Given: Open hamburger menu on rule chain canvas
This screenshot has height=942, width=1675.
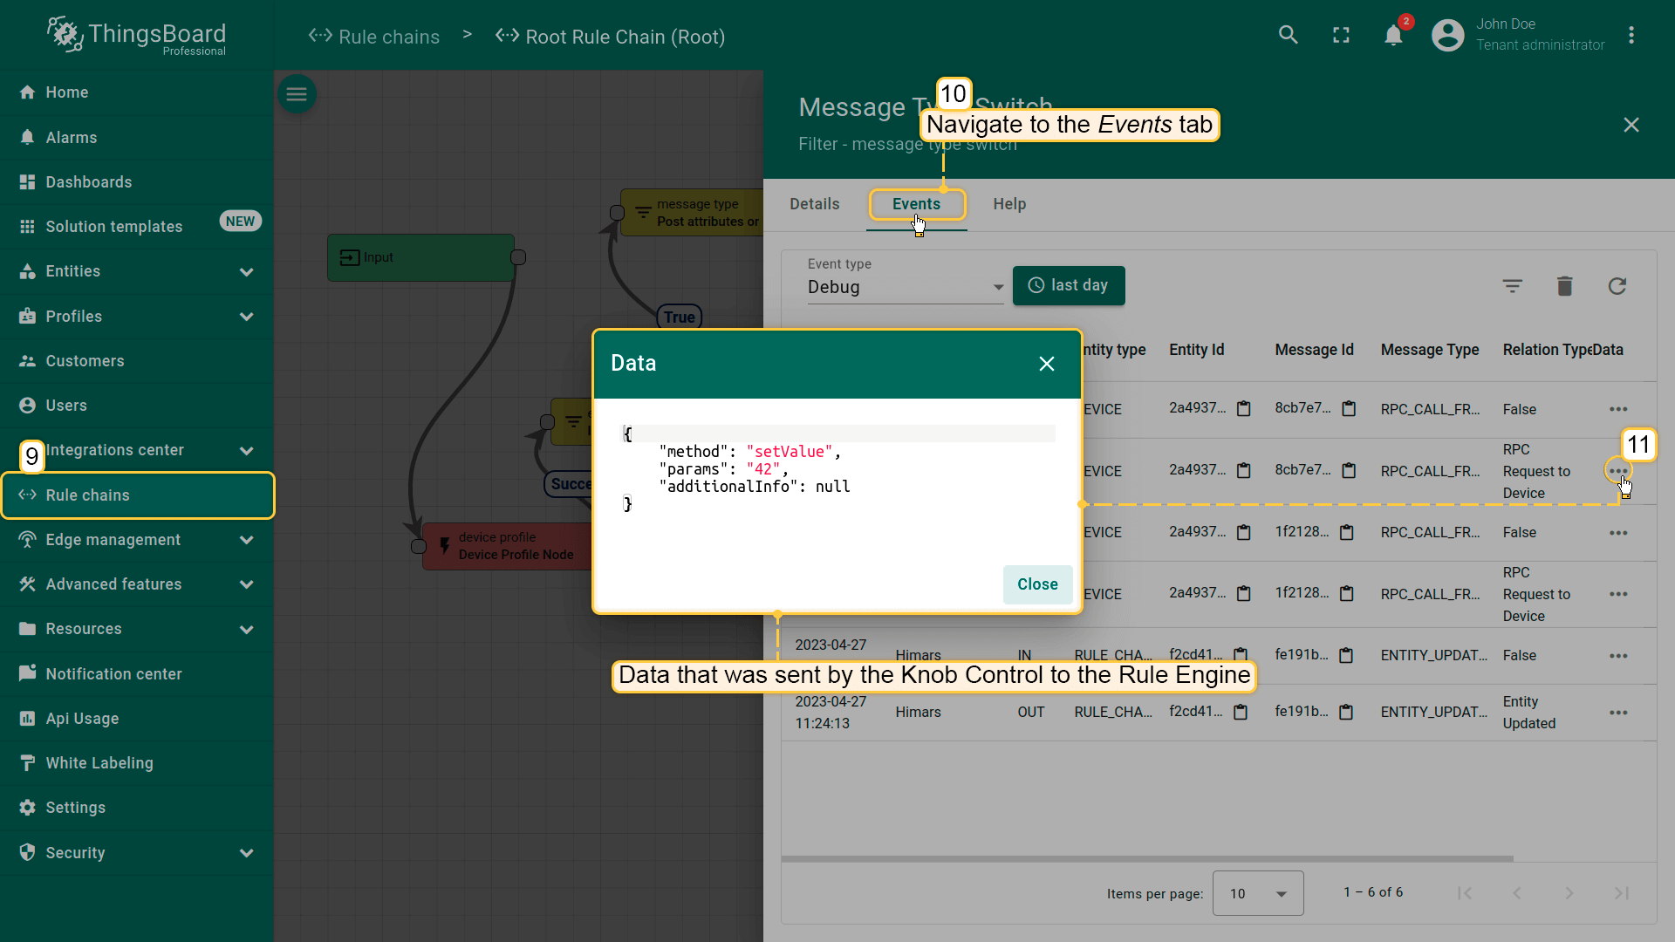Looking at the screenshot, I should tap(297, 94).
